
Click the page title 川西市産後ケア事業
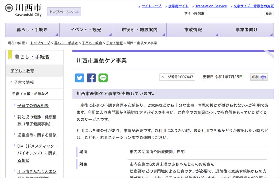102,61
